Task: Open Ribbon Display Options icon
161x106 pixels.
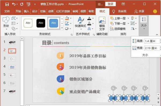Action: click(x=123, y=4)
